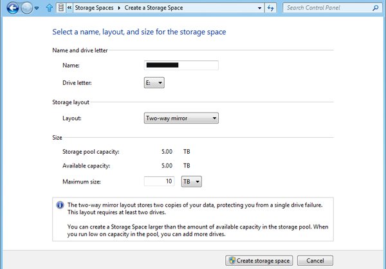
Task: Expand the breadcrumb overflow double chevron
Action: point(69,8)
